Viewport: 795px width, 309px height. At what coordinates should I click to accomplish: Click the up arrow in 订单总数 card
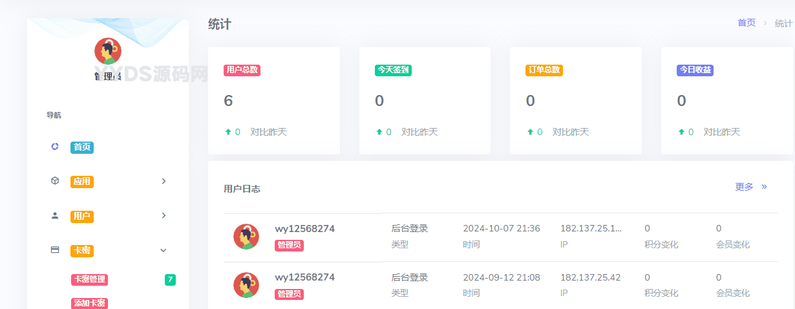[x=530, y=132]
